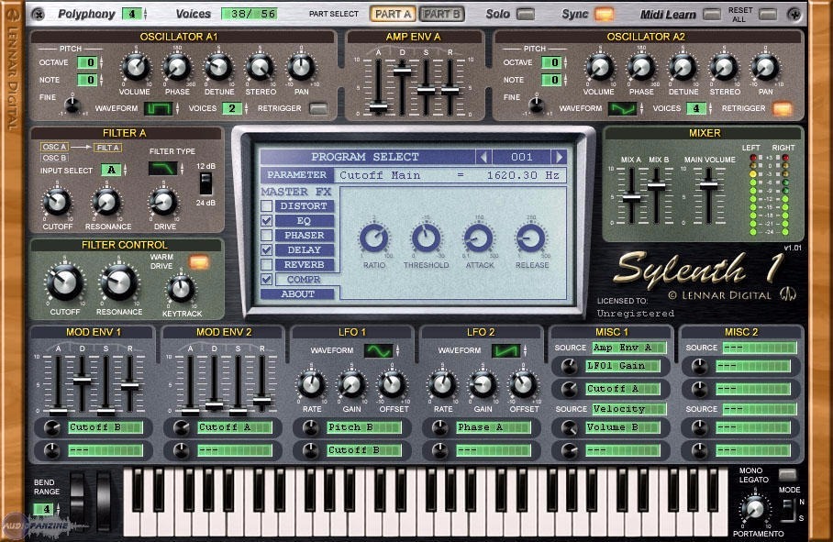This screenshot has height=542, width=833.
Task: Enable the Phaser effect checkbox
Action: coord(267,235)
